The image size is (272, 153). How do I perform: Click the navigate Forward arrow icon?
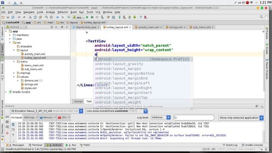62,17
